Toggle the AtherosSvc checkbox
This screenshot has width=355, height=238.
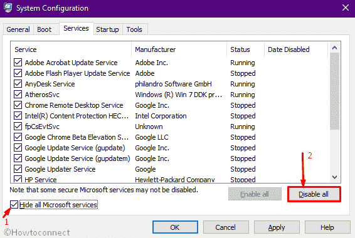click(x=18, y=94)
